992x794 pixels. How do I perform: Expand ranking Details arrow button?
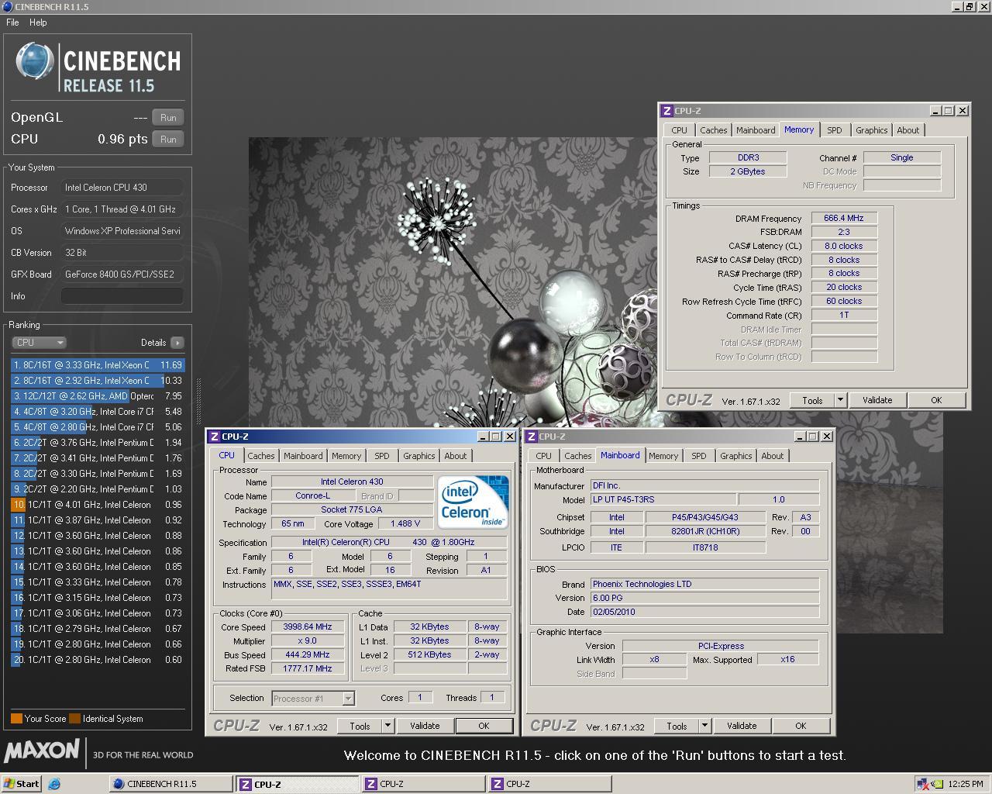[x=177, y=343]
